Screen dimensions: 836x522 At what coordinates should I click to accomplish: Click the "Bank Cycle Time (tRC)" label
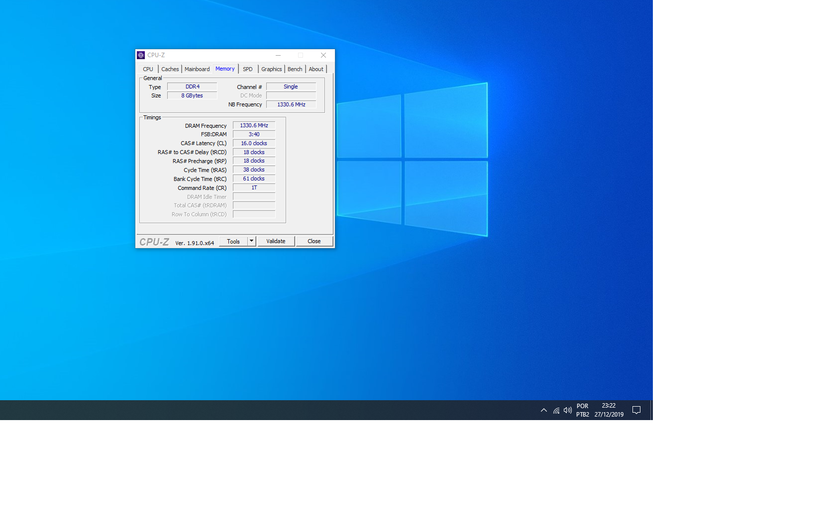point(200,179)
